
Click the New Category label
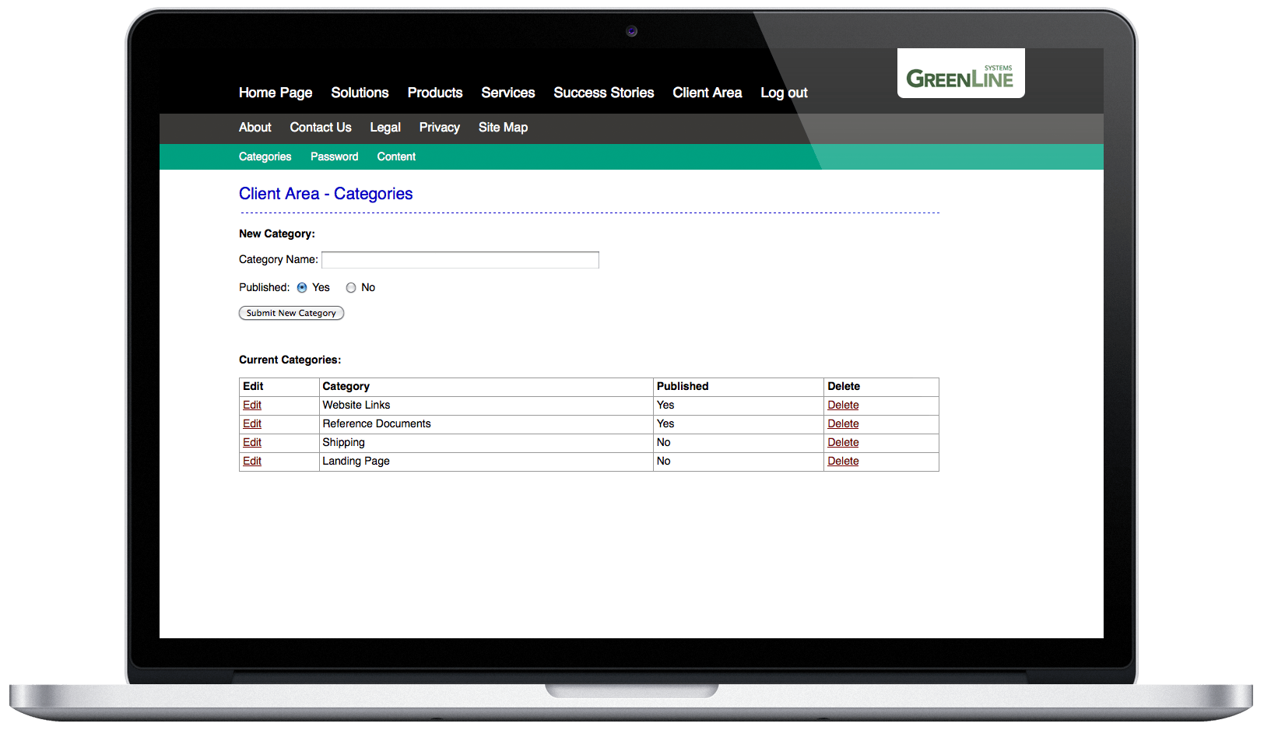click(x=277, y=234)
